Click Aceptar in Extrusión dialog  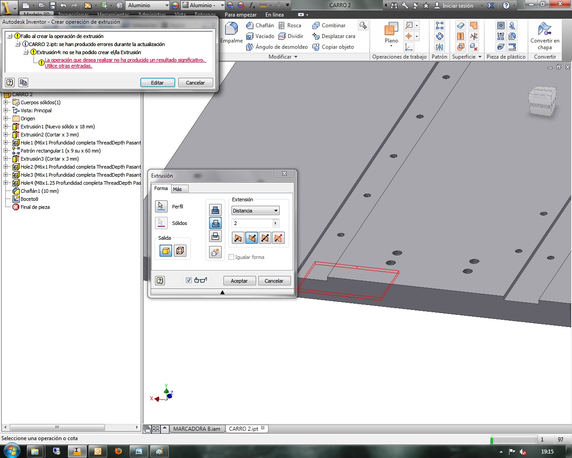[239, 281]
